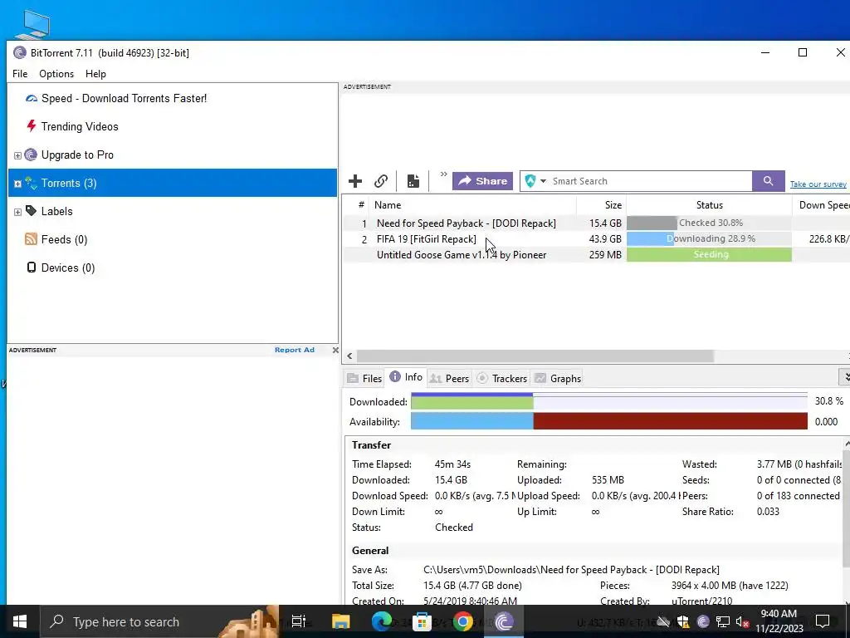Click the Labels tag icon
This screenshot has height=638, width=850.
(x=32, y=211)
